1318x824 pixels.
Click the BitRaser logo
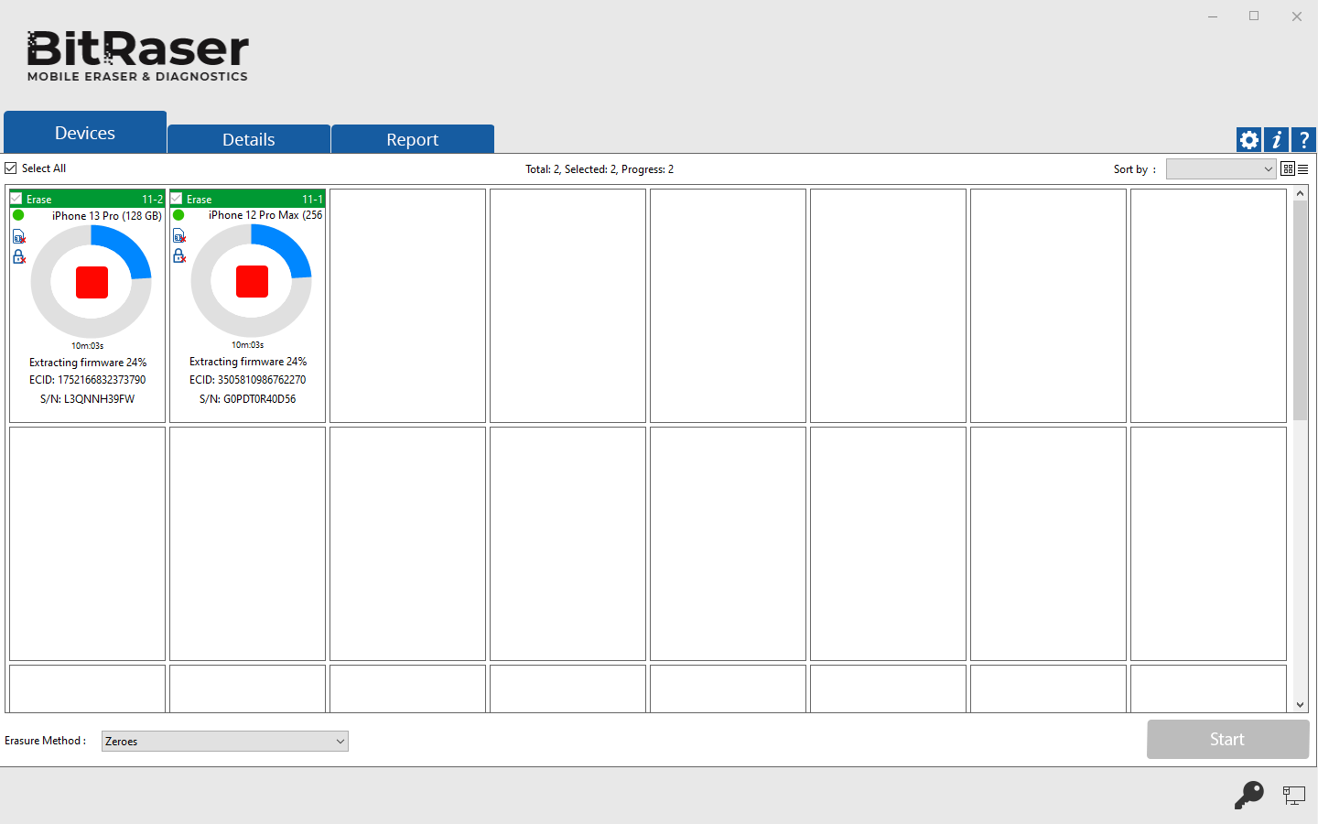click(137, 56)
